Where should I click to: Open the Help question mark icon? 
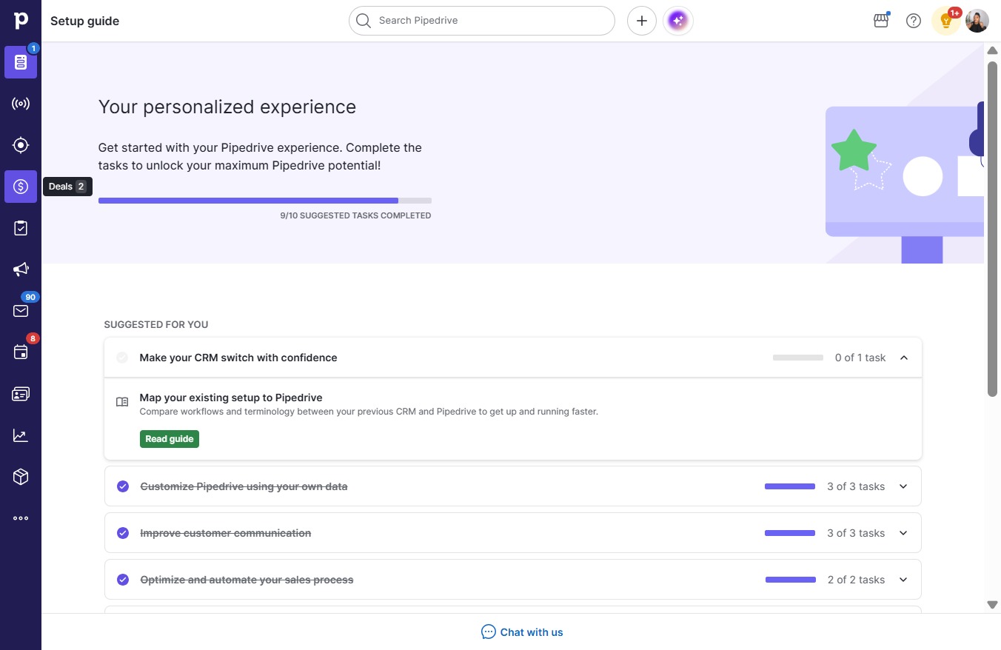coord(914,21)
